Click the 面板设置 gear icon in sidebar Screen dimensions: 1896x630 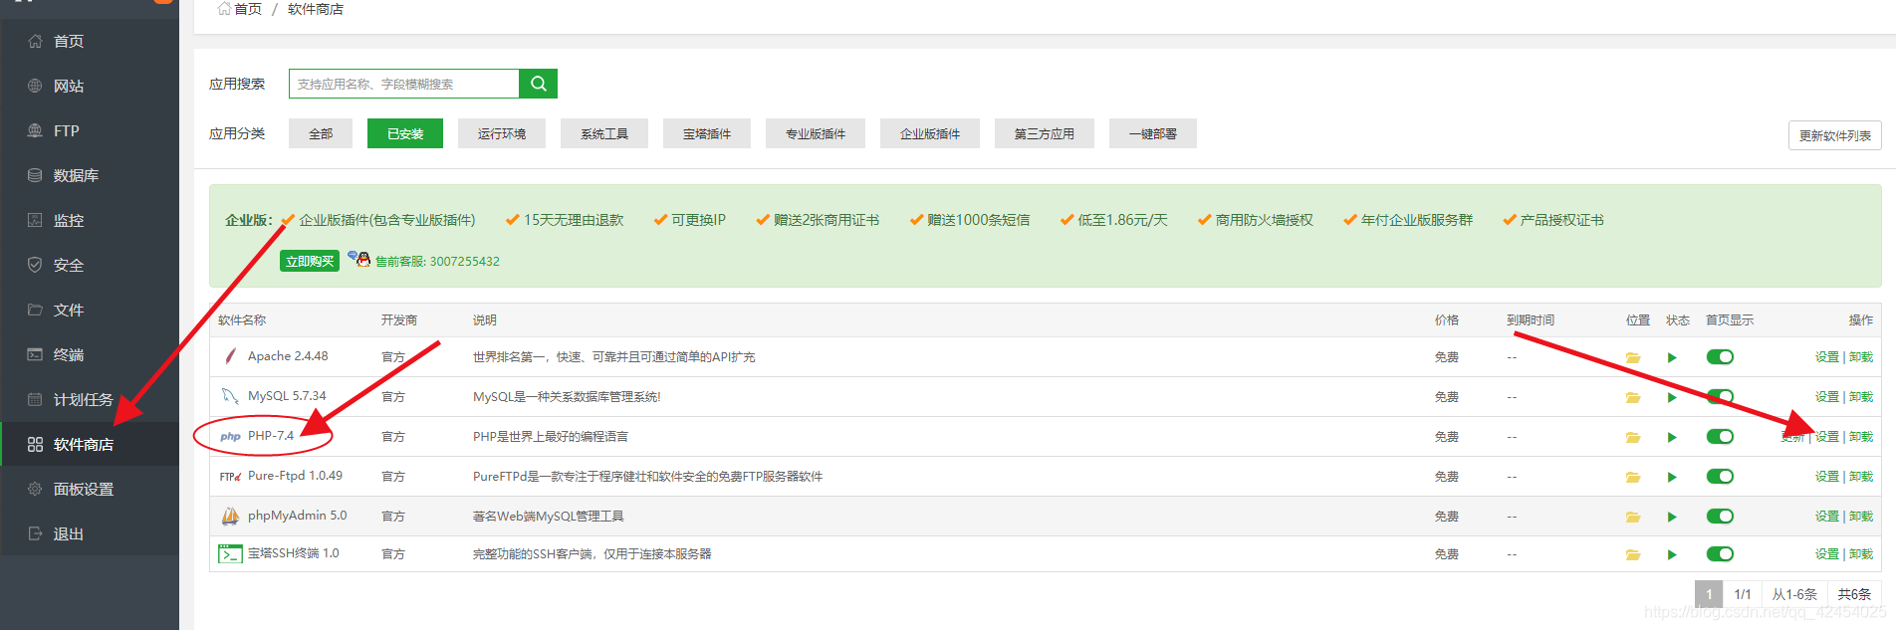point(35,489)
